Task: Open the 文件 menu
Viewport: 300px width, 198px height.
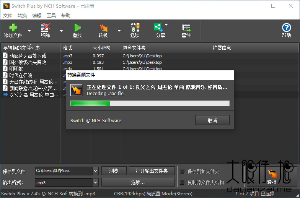Action: (x=8, y=15)
